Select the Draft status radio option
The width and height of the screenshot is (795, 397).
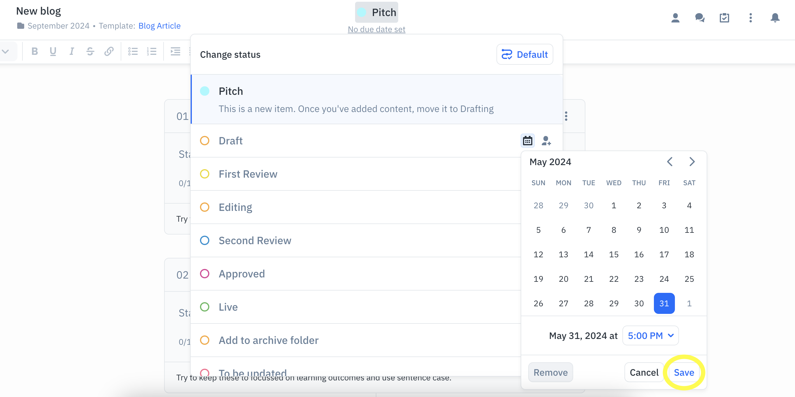205,141
